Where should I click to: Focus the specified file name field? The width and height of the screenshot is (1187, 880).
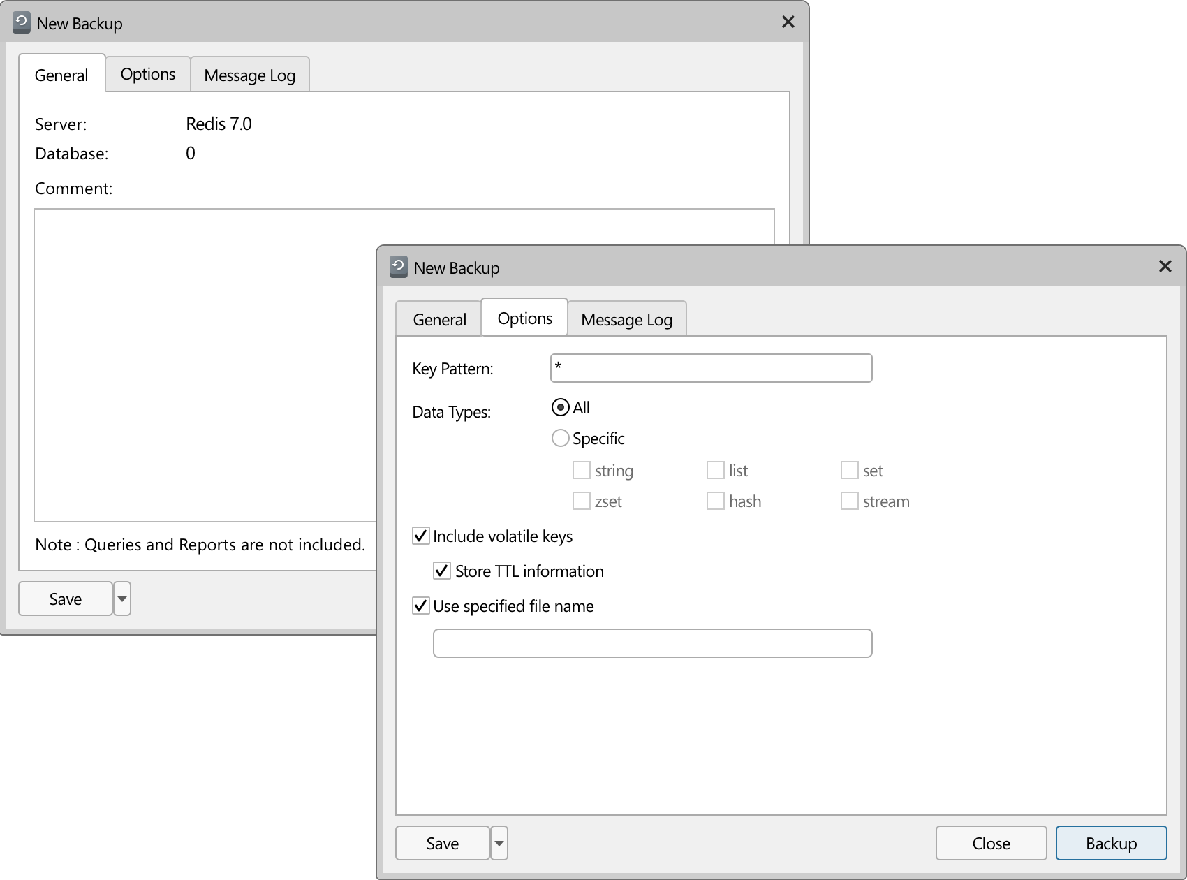(652, 643)
